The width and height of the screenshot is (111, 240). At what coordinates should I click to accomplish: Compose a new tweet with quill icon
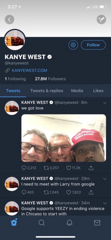pyautogui.click(x=101, y=19)
